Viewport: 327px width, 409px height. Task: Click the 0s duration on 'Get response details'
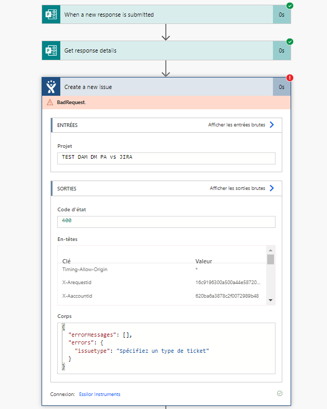point(281,50)
